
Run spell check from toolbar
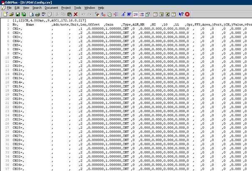(x=44, y=14)
